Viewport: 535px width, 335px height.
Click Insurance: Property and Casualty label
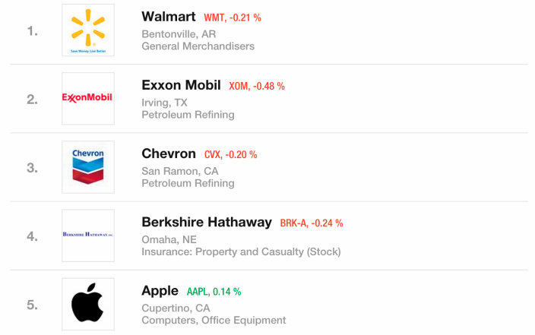pos(241,251)
